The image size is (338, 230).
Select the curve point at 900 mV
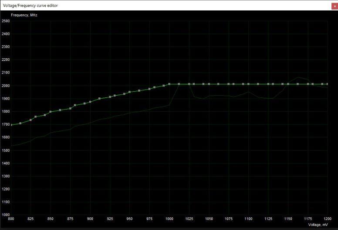pyautogui.click(x=90, y=102)
